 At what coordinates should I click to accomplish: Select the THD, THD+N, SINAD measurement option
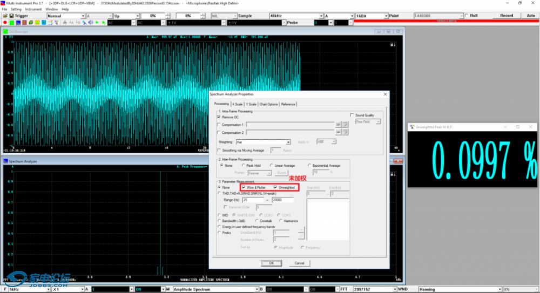(219, 194)
